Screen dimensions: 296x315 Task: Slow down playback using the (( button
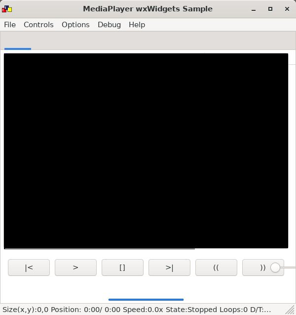point(216,268)
